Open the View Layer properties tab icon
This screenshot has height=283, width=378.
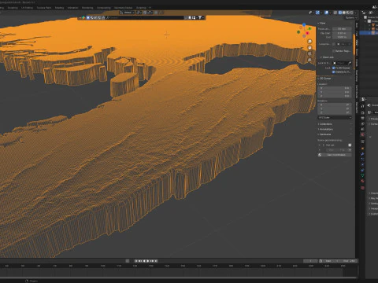point(362,124)
